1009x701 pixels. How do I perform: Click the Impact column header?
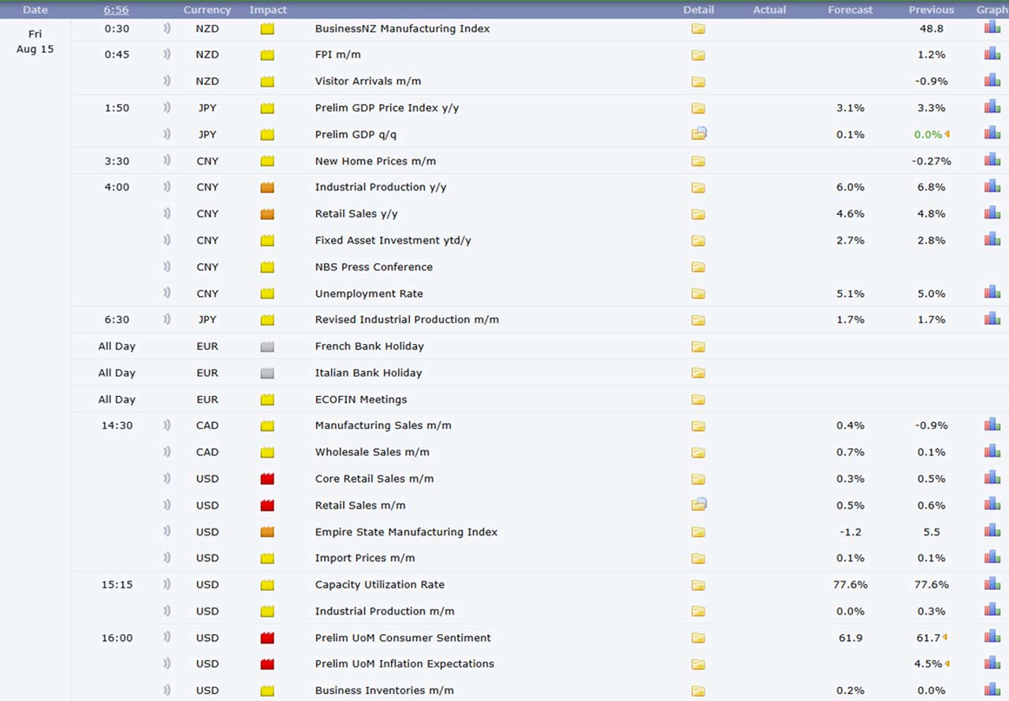(x=268, y=9)
